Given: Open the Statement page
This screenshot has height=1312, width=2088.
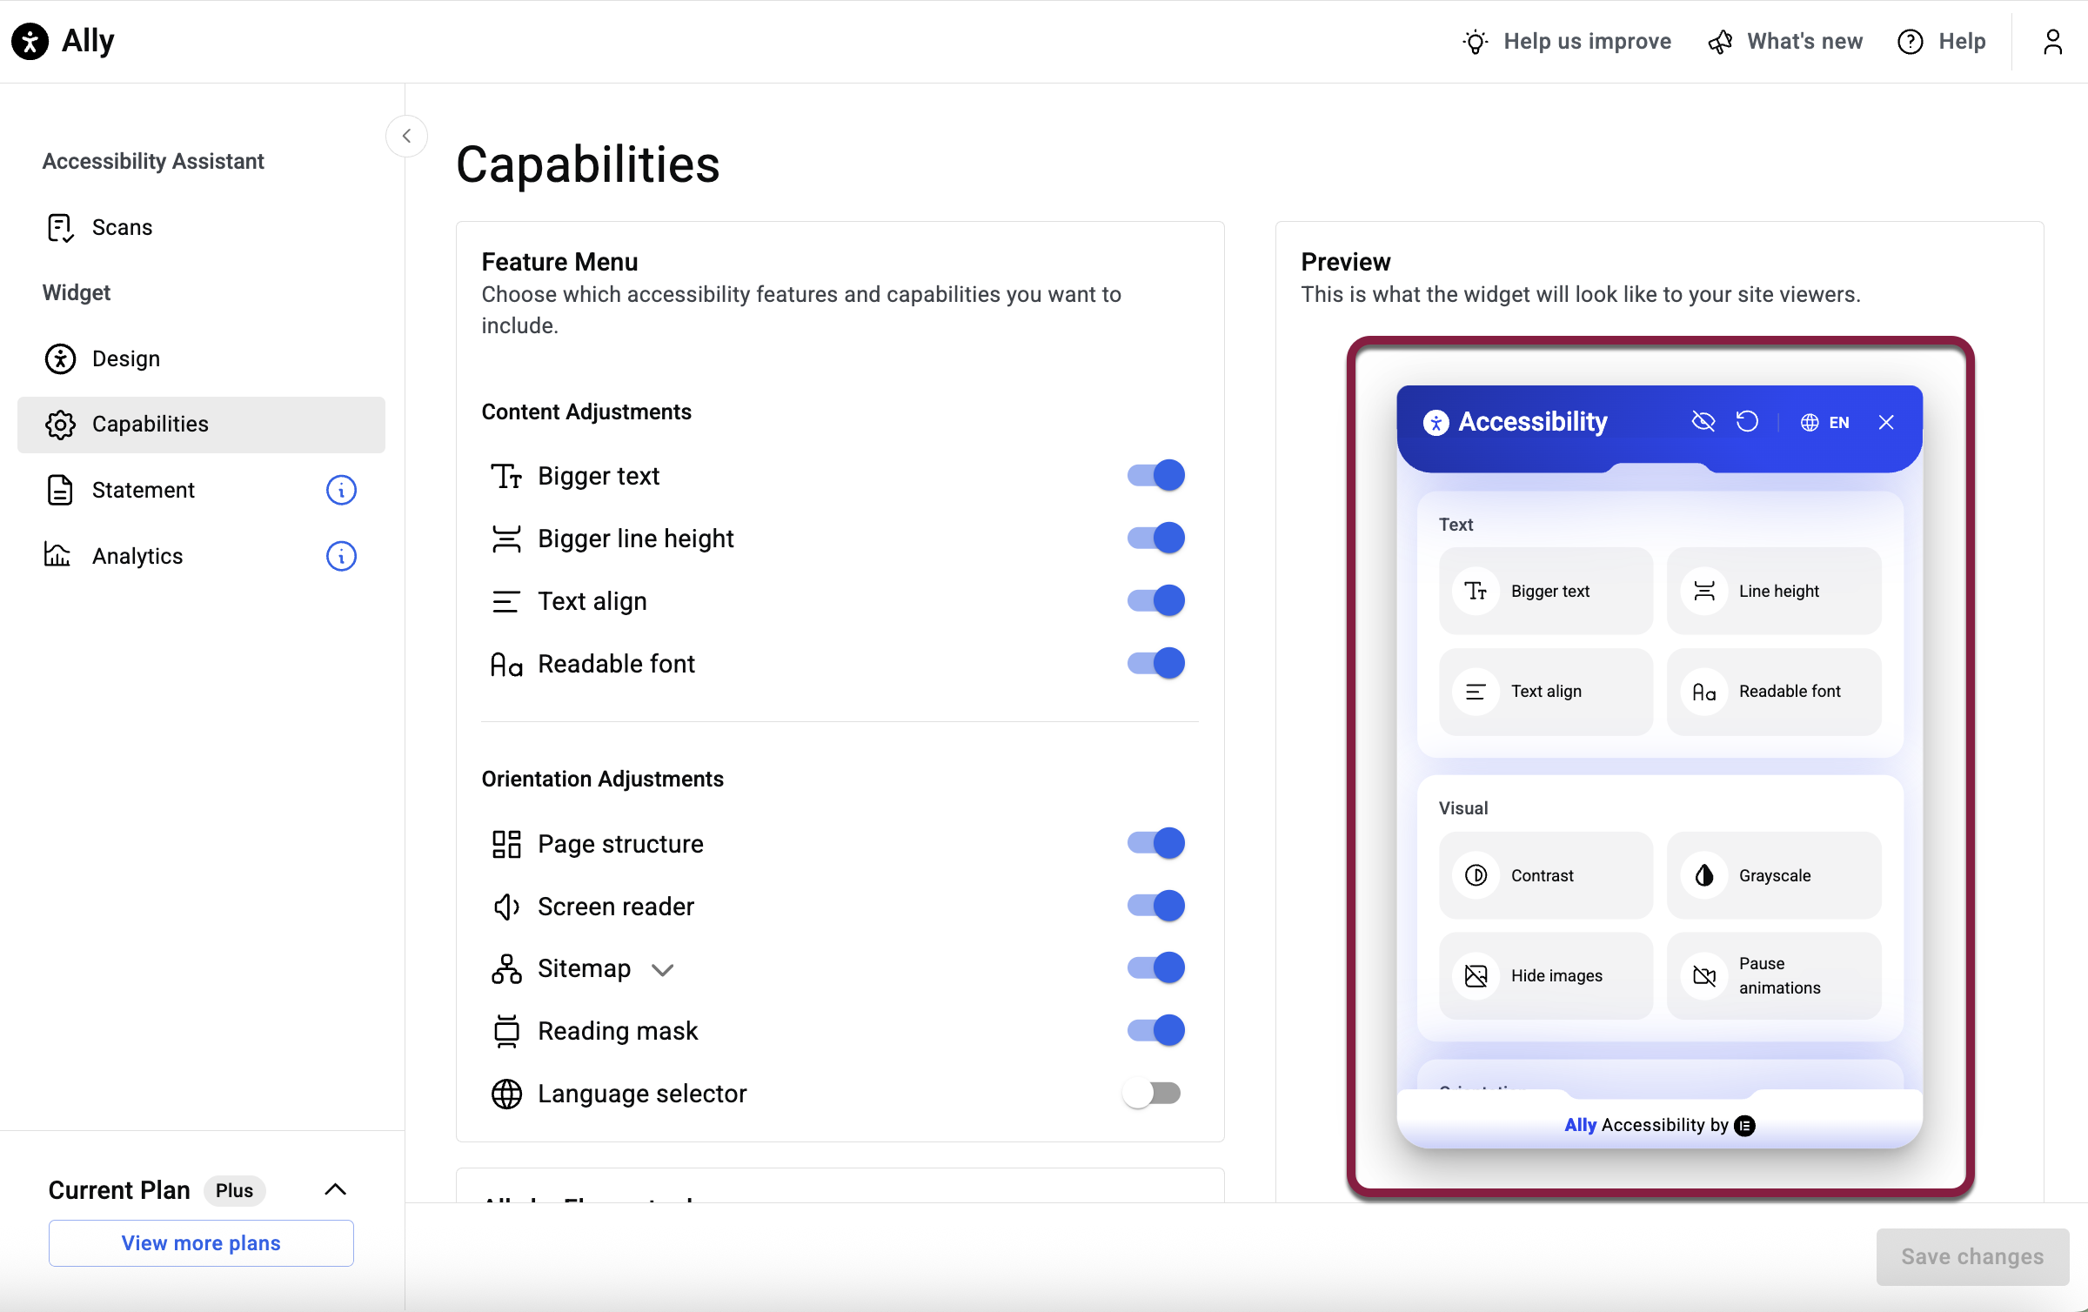Looking at the screenshot, I should point(201,490).
